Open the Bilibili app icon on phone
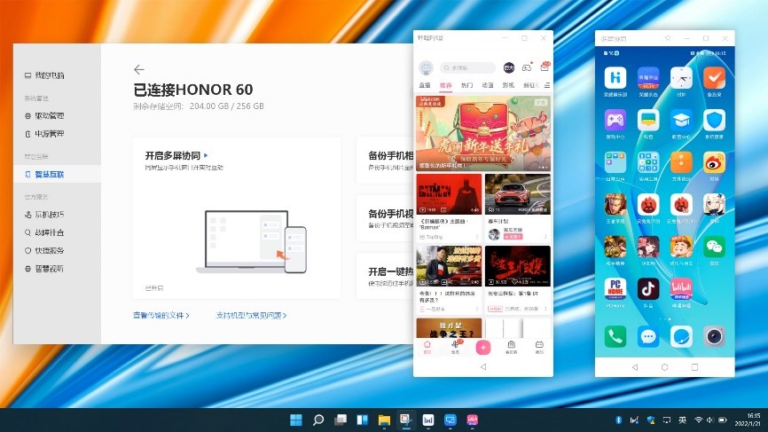Image resolution: width=768 pixels, height=432 pixels. click(x=681, y=290)
